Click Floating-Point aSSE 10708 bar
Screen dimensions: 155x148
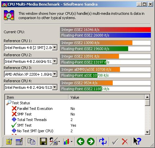tap(106, 75)
